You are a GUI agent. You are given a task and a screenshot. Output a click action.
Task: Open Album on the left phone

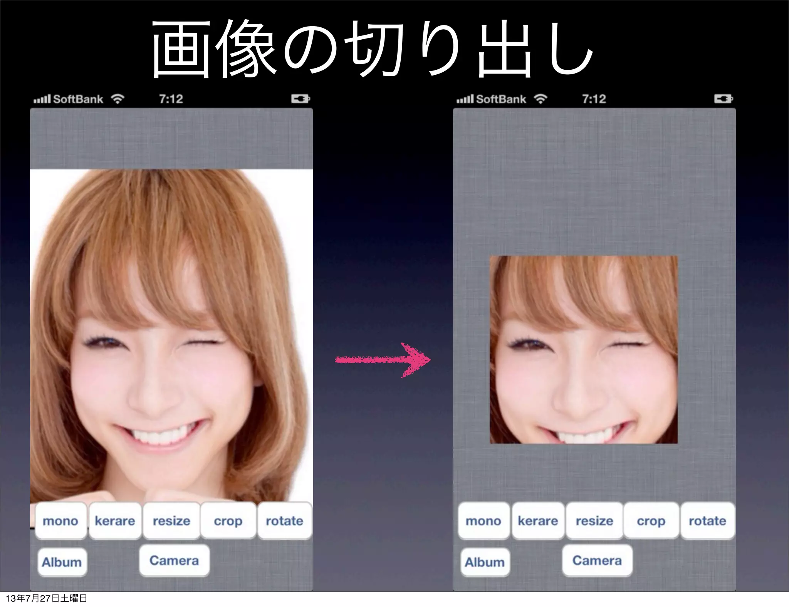[62, 562]
